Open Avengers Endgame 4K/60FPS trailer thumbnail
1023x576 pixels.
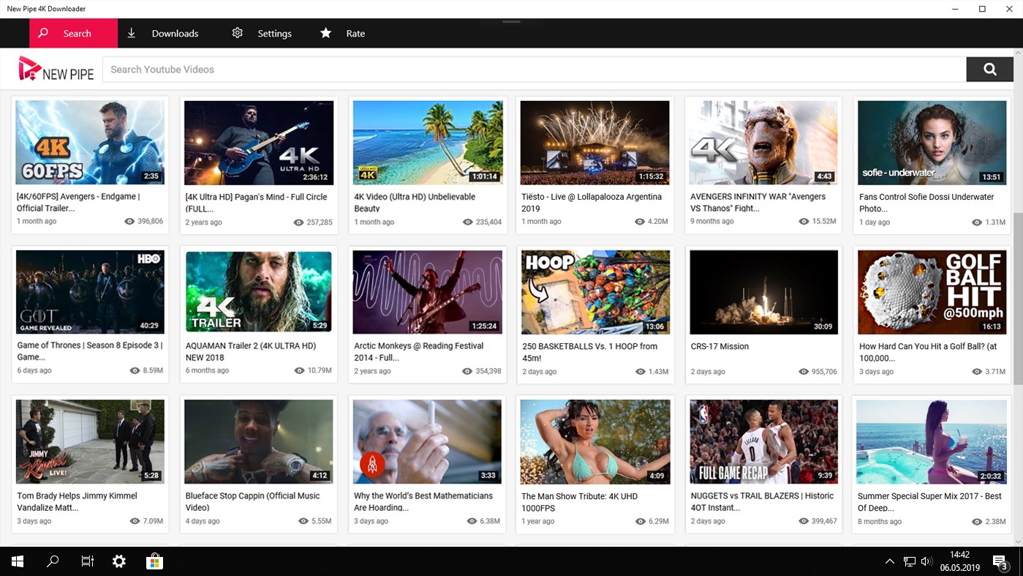coord(90,142)
